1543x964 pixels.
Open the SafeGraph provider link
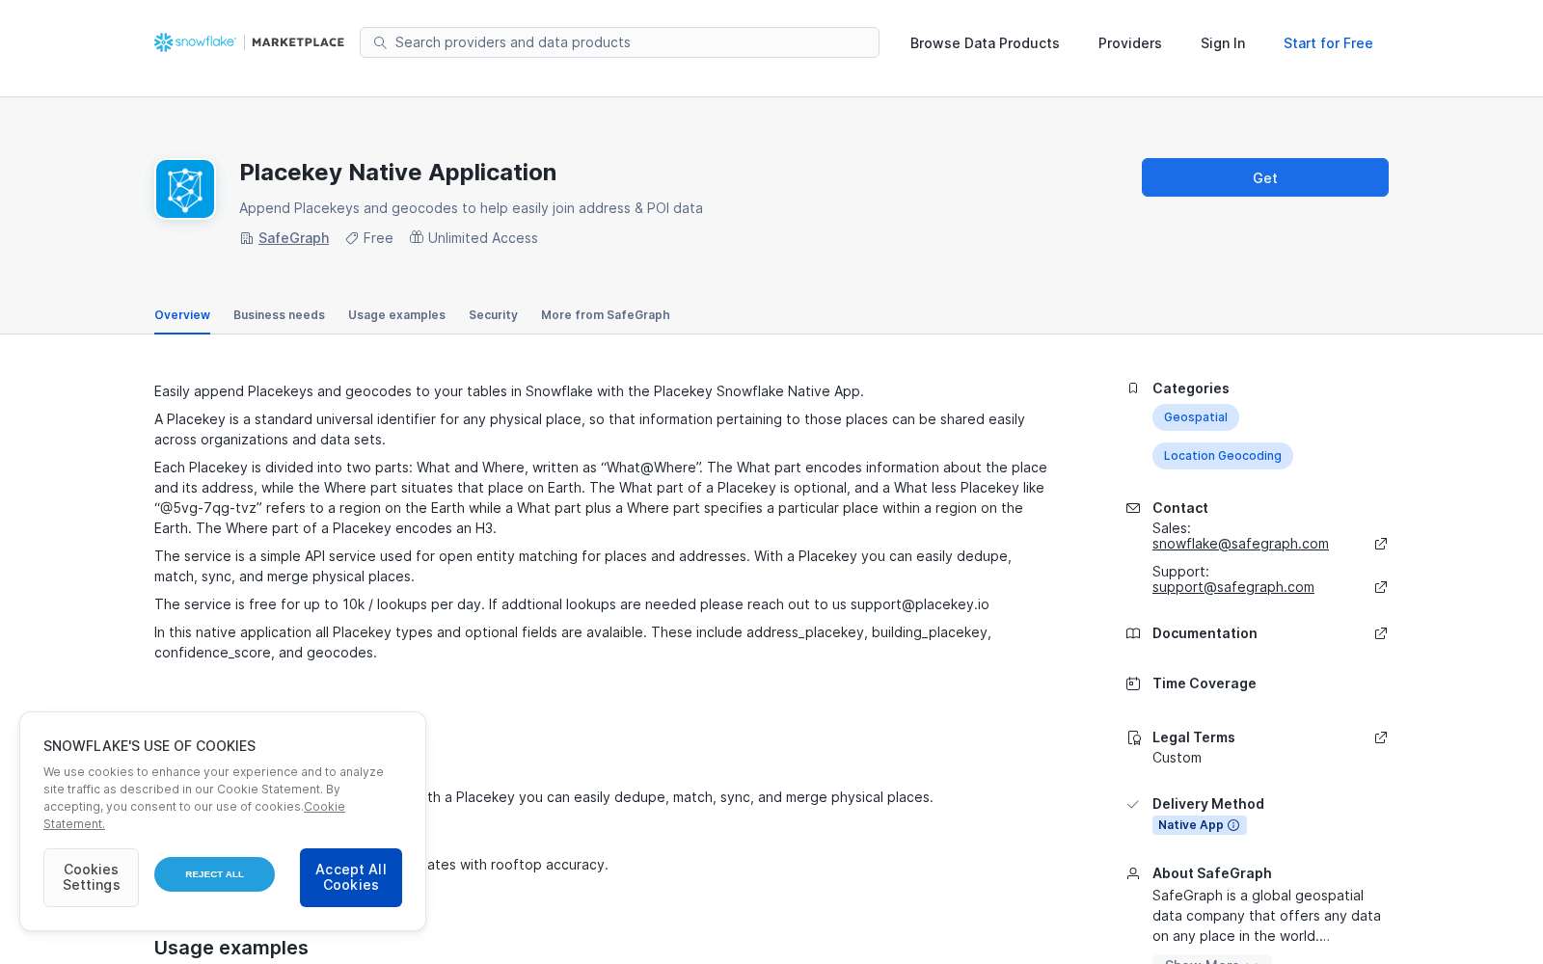point(293,238)
